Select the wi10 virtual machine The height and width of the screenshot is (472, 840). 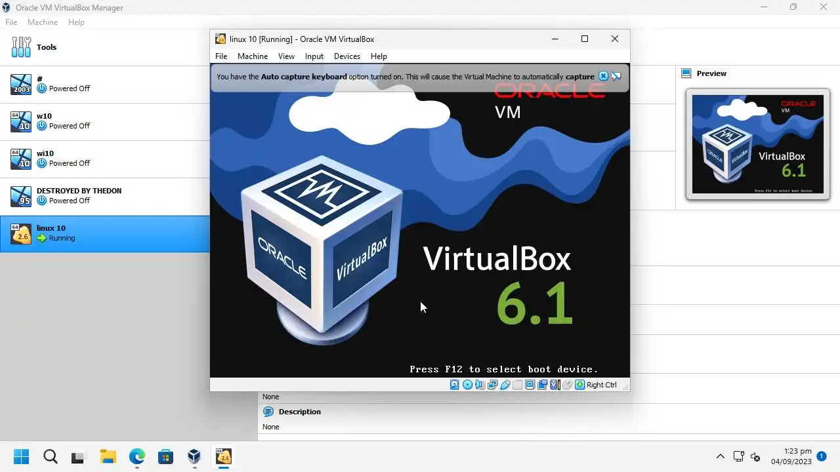[105, 159]
